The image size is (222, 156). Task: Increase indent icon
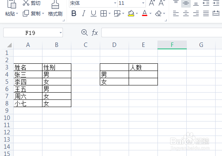pos(216,3)
